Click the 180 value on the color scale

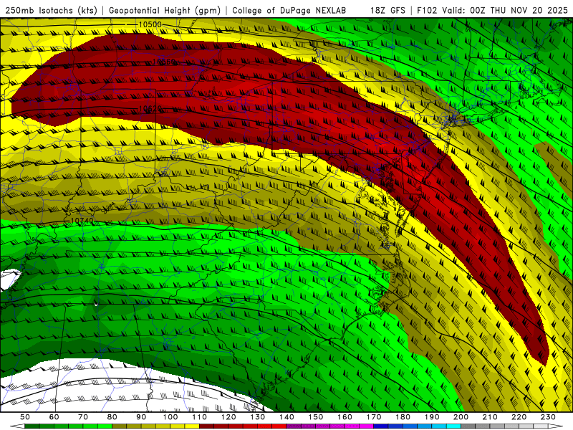pos(403,417)
